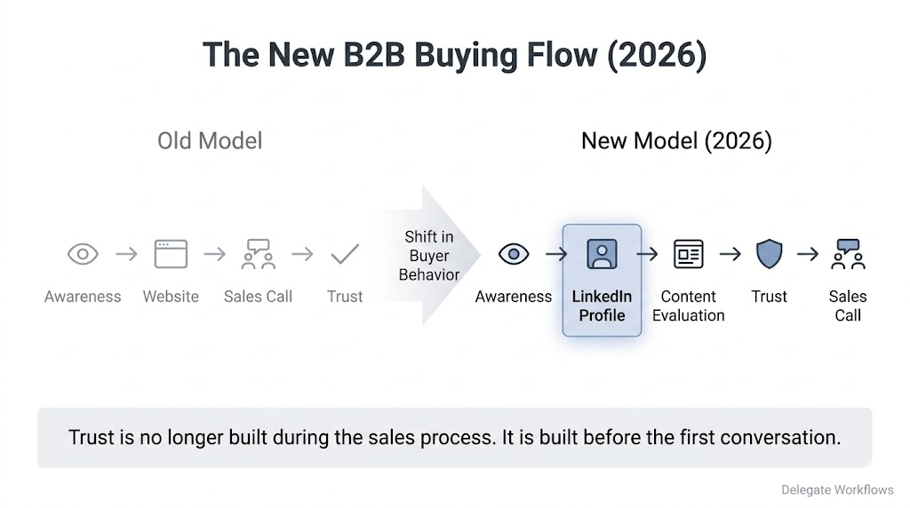Click the title The New B2B Buying Flow
Image resolution: width=910 pixels, height=508 pixels.
(454, 55)
